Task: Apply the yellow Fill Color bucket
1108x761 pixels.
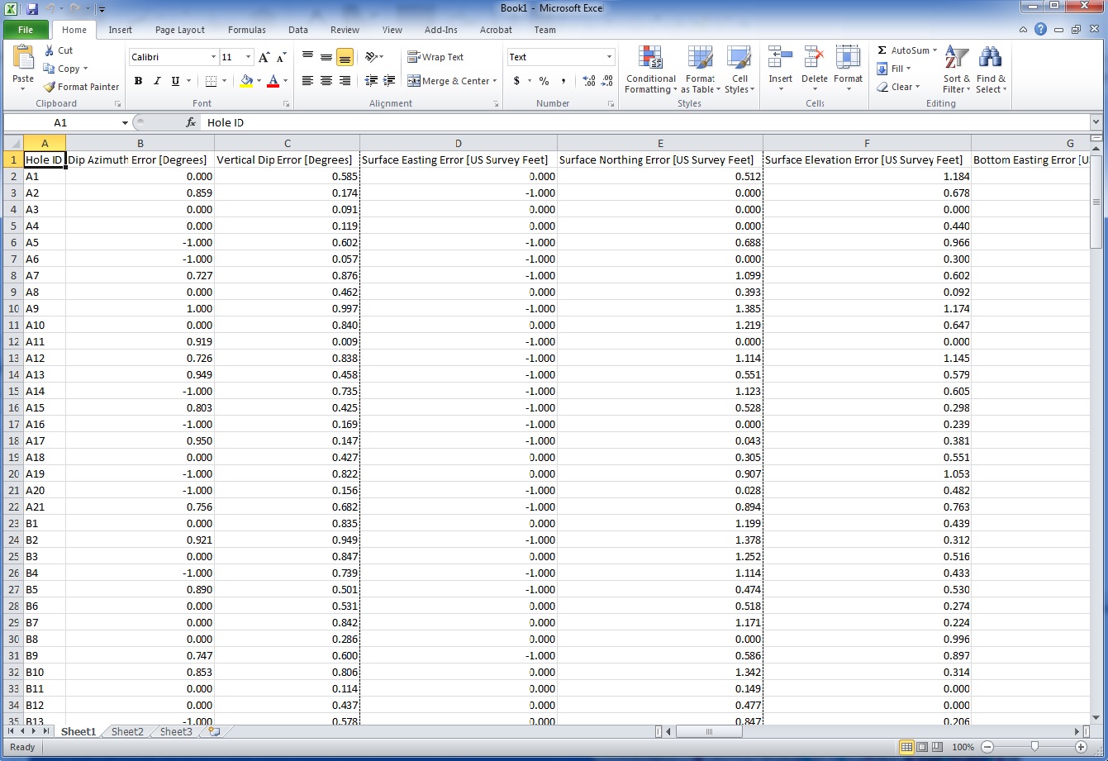Action: pos(246,81)
